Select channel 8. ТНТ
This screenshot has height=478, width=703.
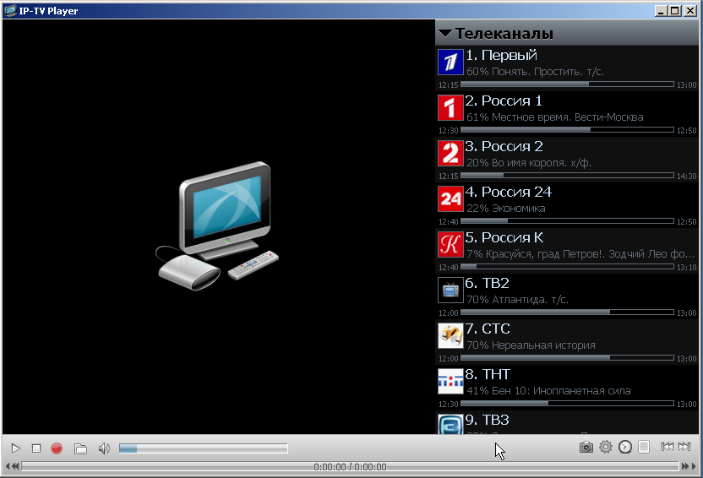(566, 388)
